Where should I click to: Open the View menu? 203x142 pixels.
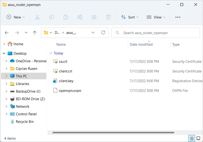point(156,17)
